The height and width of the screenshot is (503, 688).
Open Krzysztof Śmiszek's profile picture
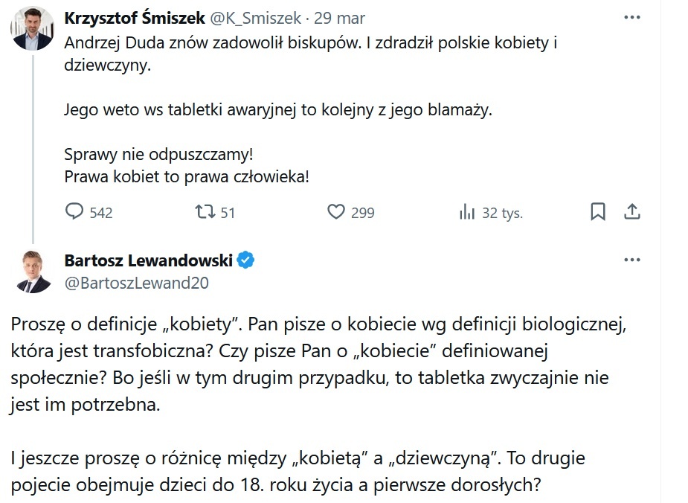point(32,27)
